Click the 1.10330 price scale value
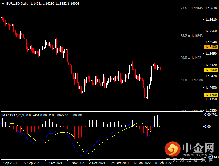The image size is (219, 166). pyautogui.click(x=211, y=110)
